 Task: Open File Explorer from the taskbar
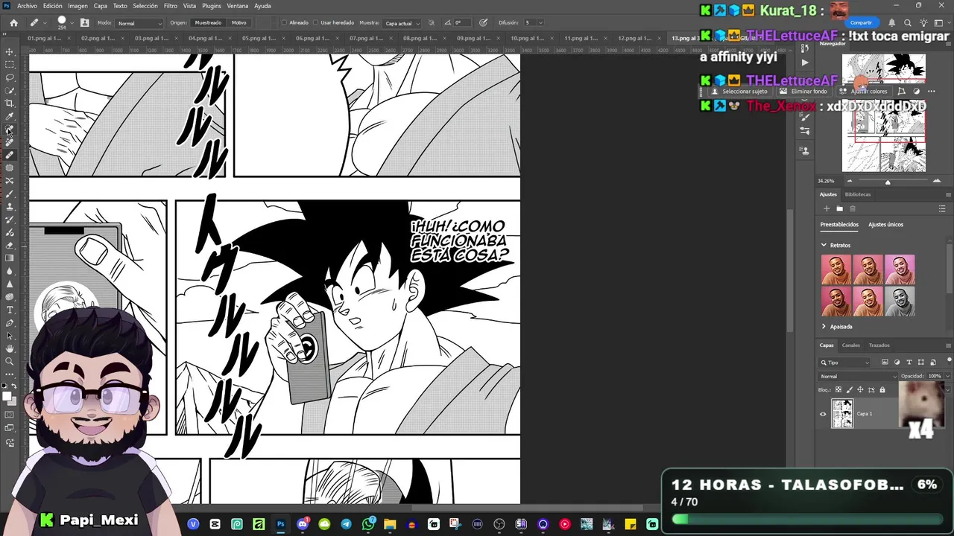pyautogui.click(x=390, y=524)
